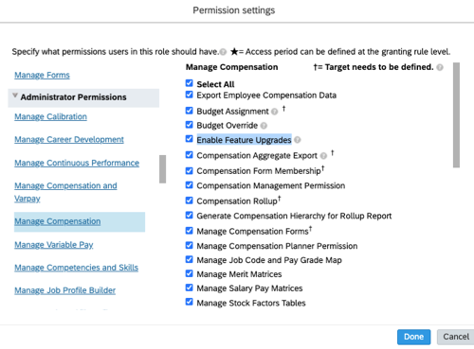
Task: Click help icon after 'Target needs to be defined'
Action: 440,67
